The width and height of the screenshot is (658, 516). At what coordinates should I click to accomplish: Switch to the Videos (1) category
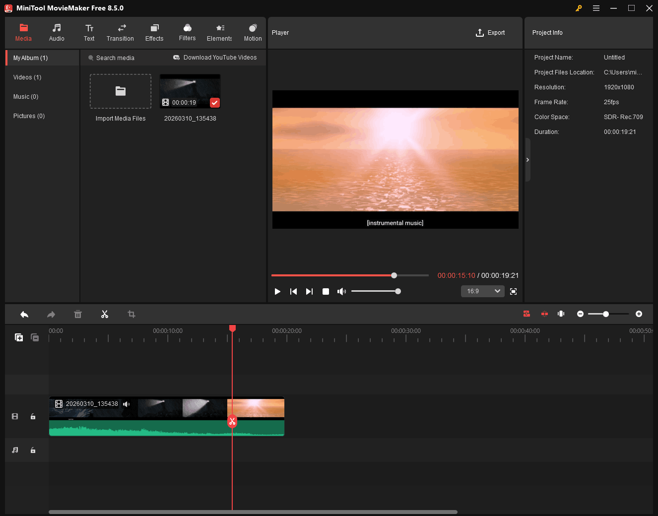pos(27,77)
